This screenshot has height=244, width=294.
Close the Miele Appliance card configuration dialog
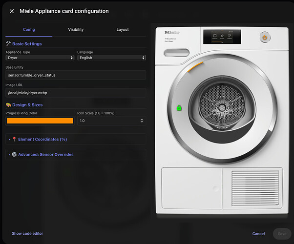click(12, 11)
